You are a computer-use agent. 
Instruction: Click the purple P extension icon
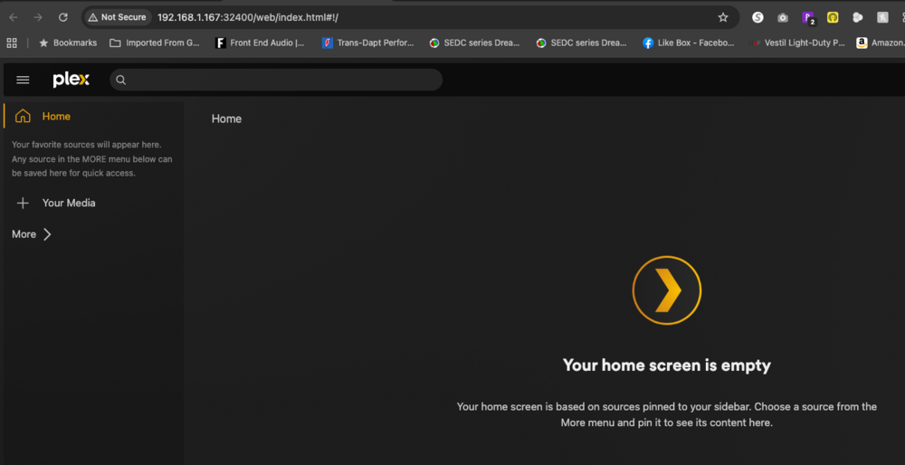tap(808, 18)
